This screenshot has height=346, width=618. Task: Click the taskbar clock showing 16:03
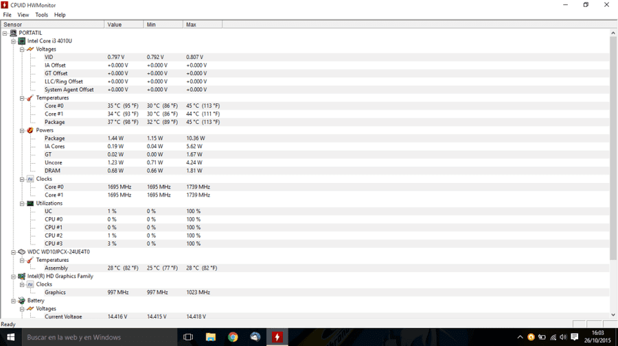[x=597, y=337]
